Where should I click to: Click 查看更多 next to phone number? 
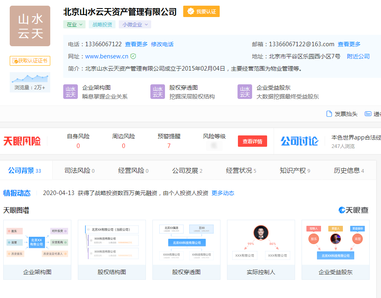136,44
